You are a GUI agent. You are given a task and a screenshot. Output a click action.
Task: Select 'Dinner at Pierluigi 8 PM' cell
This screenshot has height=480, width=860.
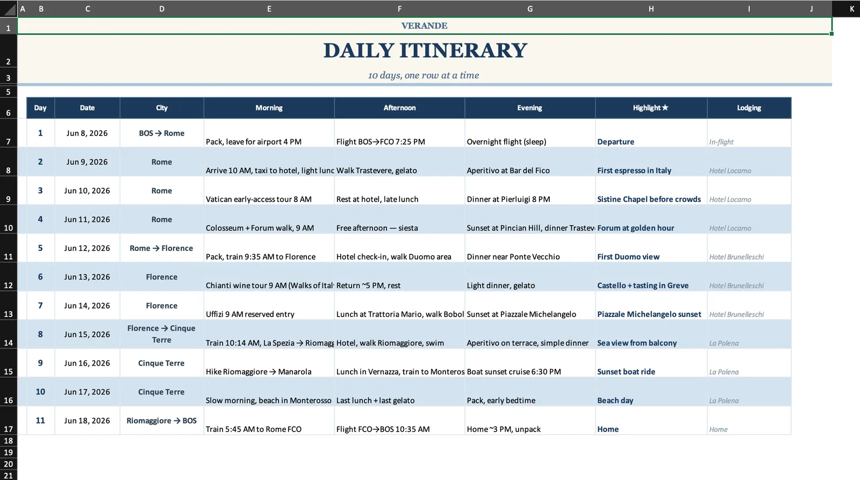pyautogui.click(x=530, y=191)
